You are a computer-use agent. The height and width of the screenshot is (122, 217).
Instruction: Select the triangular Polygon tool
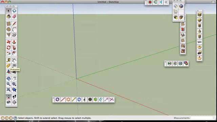(8, 35)
